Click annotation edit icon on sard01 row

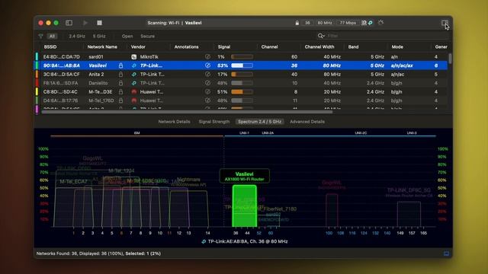tap(207, 56)
